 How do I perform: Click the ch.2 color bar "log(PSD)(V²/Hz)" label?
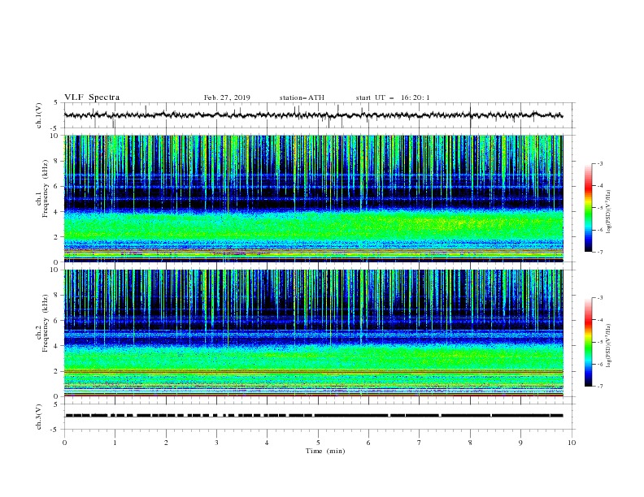609,346
